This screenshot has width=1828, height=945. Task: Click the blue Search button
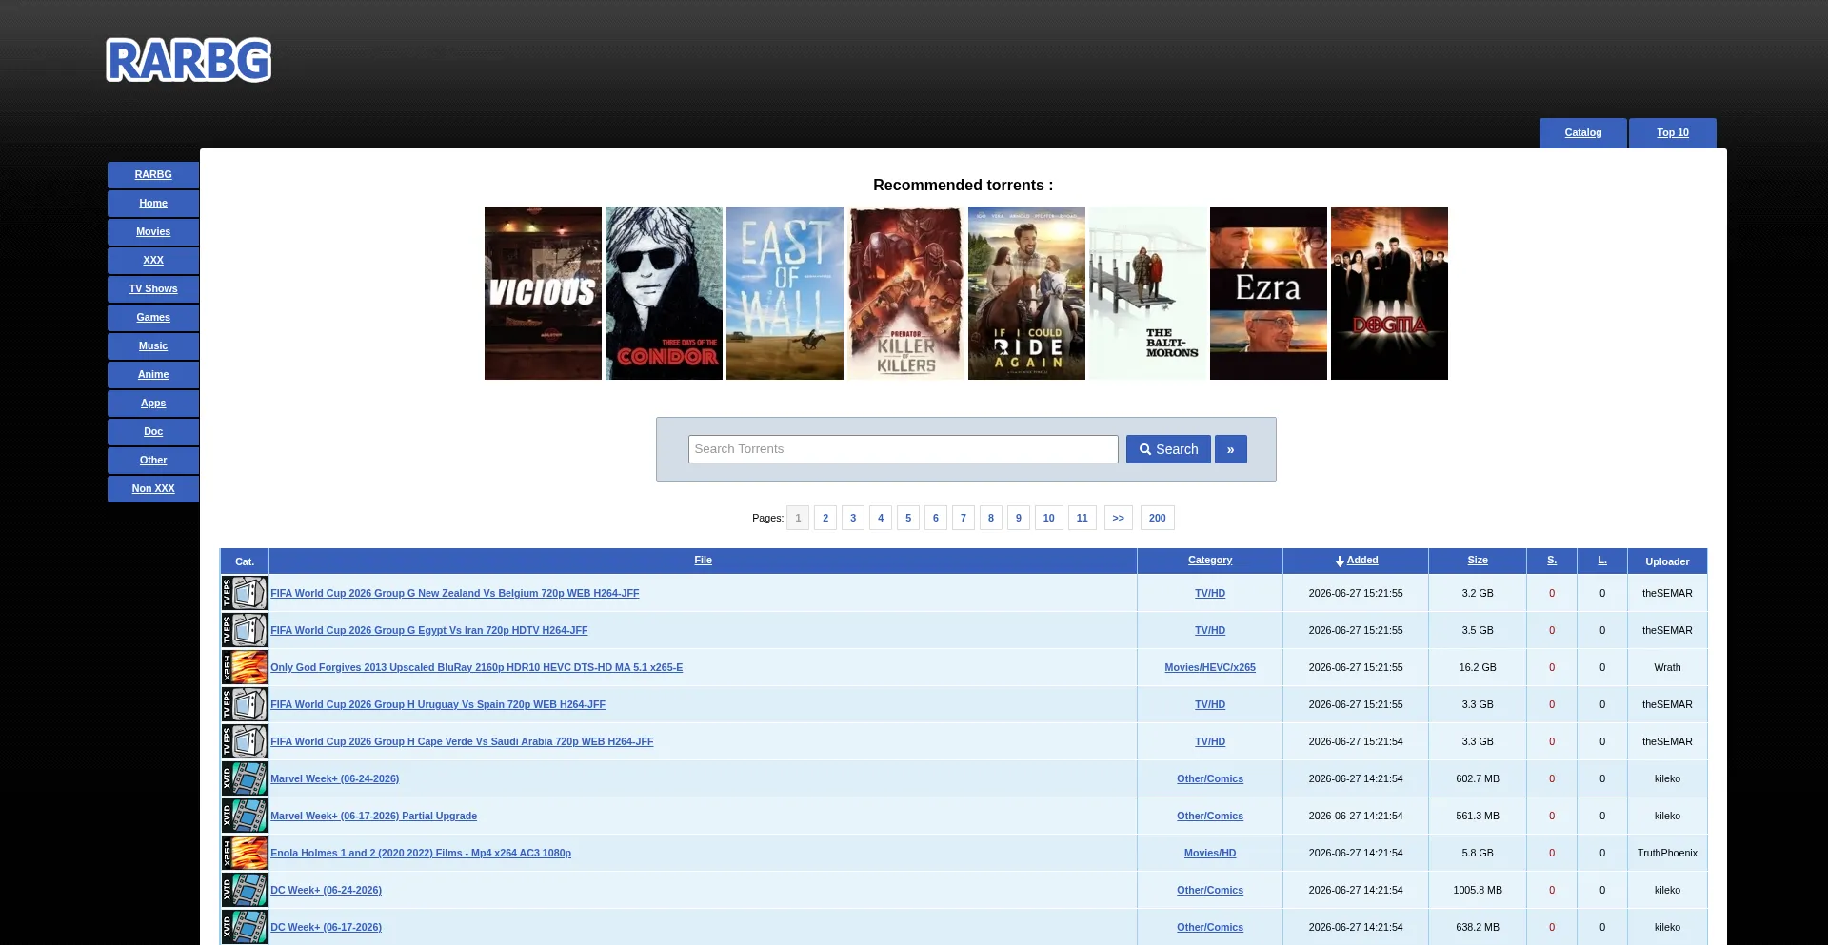click(x=1168, y=449)
